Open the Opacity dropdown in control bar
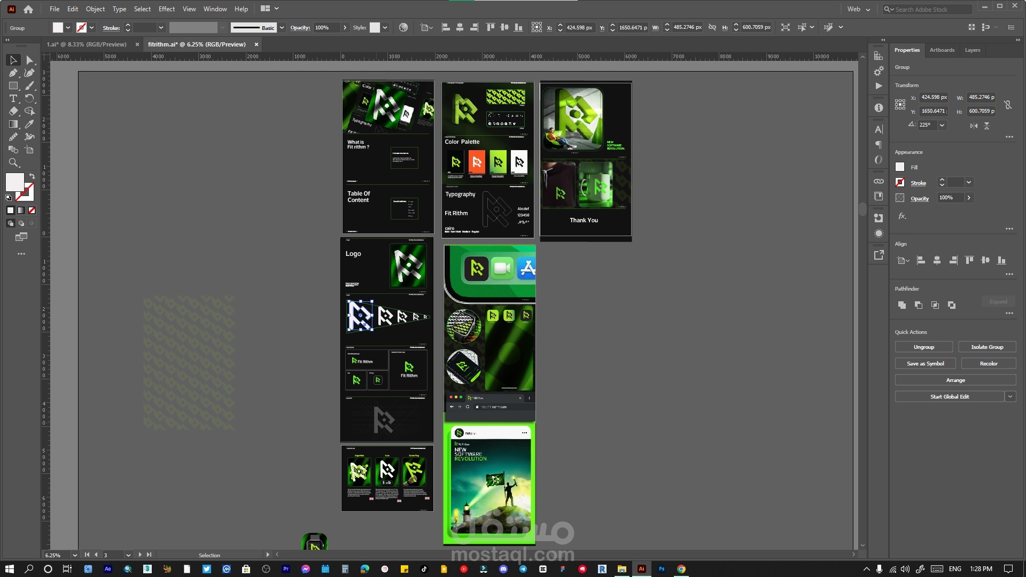Viewport: 1026px width, 577px height. [345, 27]
